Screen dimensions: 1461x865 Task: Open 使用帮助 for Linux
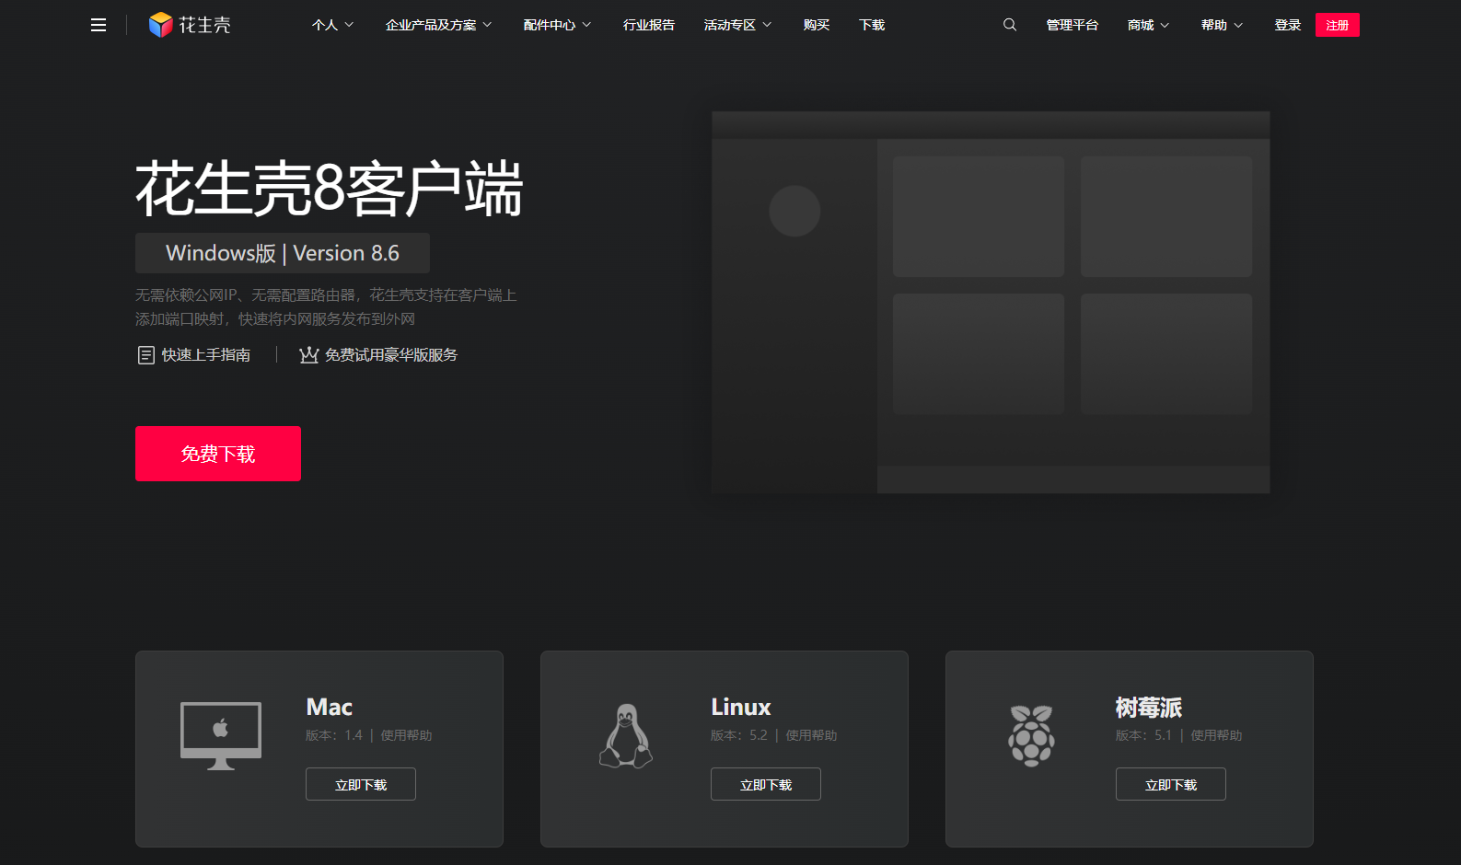811,735
